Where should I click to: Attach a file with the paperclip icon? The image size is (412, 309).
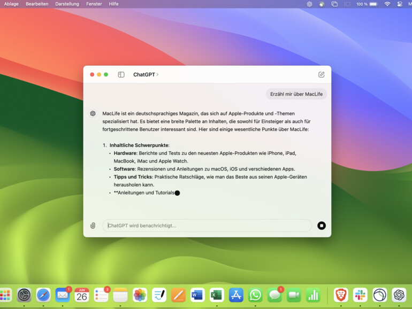click(x=93, y=226)
